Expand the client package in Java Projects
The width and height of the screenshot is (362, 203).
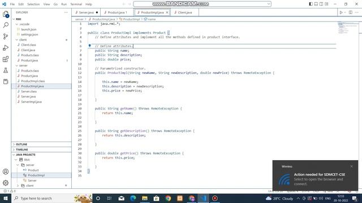pyautogui.click(x=18, y=186)
